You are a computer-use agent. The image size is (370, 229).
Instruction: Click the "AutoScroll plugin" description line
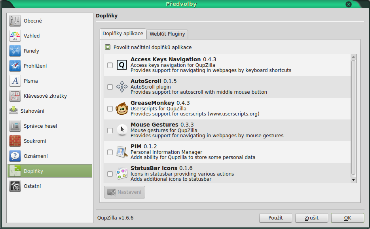click(150, 87)
